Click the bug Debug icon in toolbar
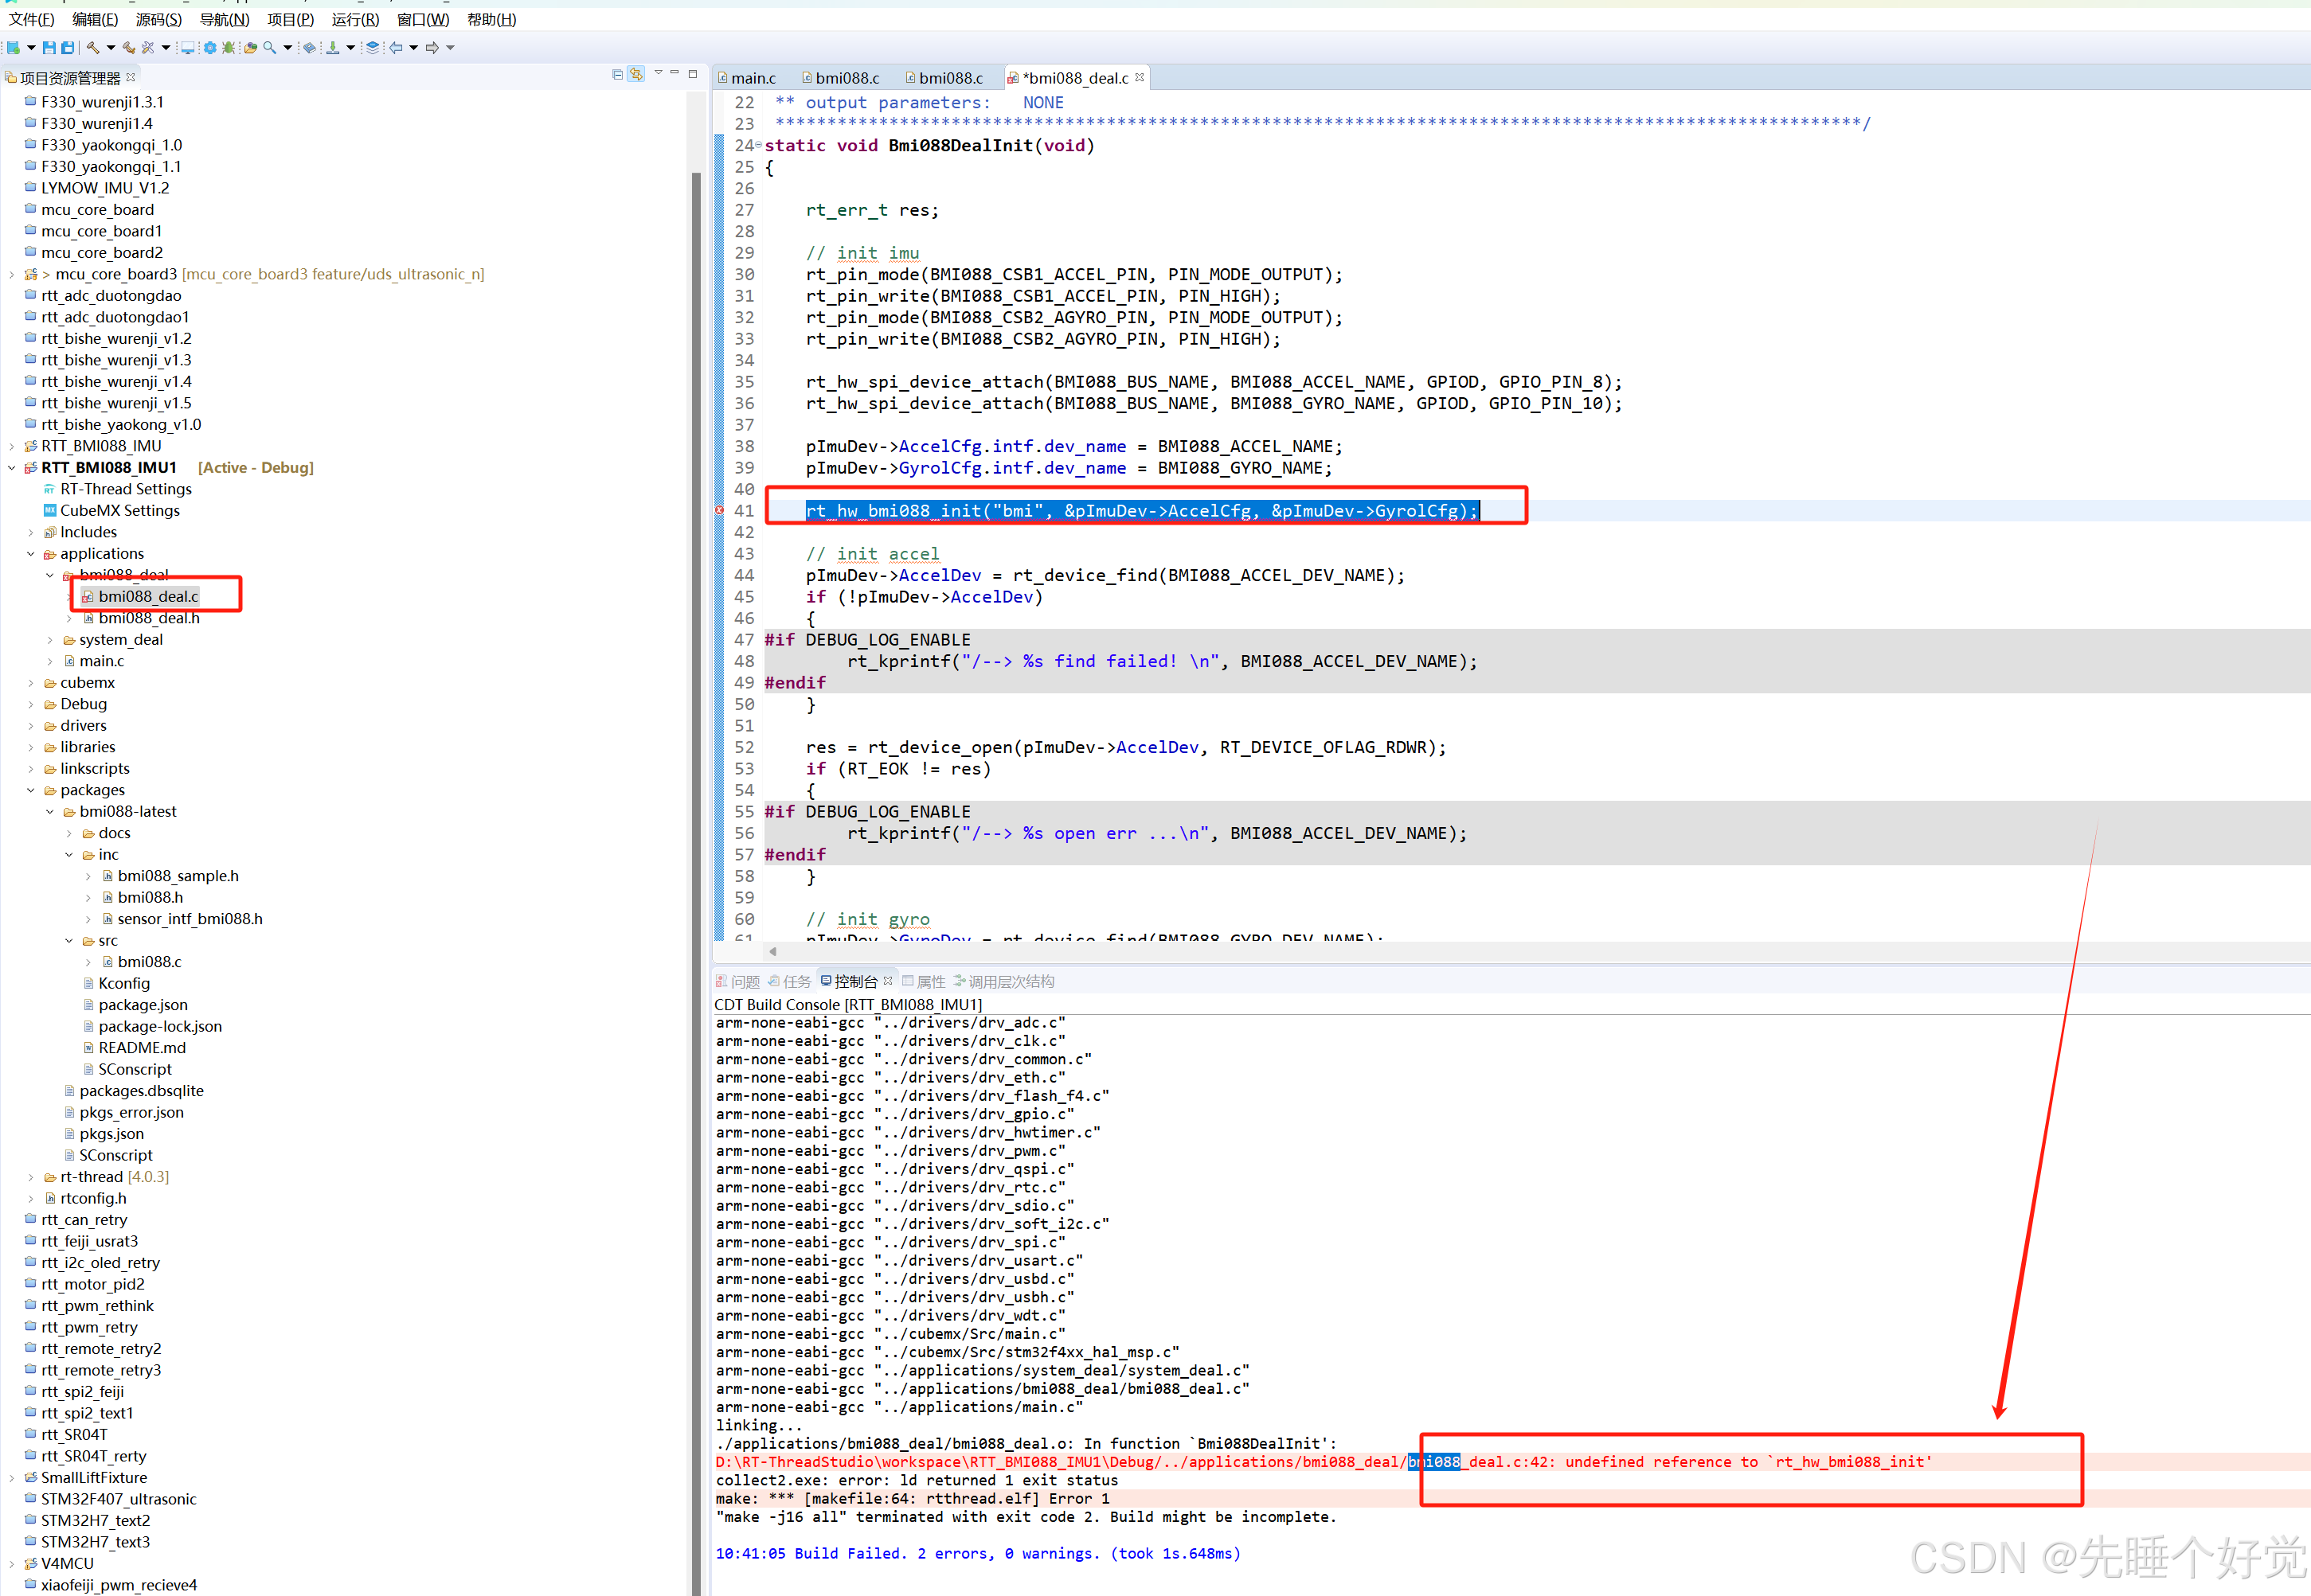 click(228, 48)
